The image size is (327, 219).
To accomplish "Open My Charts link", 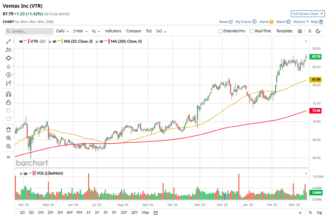I will (x=246, y=22).
